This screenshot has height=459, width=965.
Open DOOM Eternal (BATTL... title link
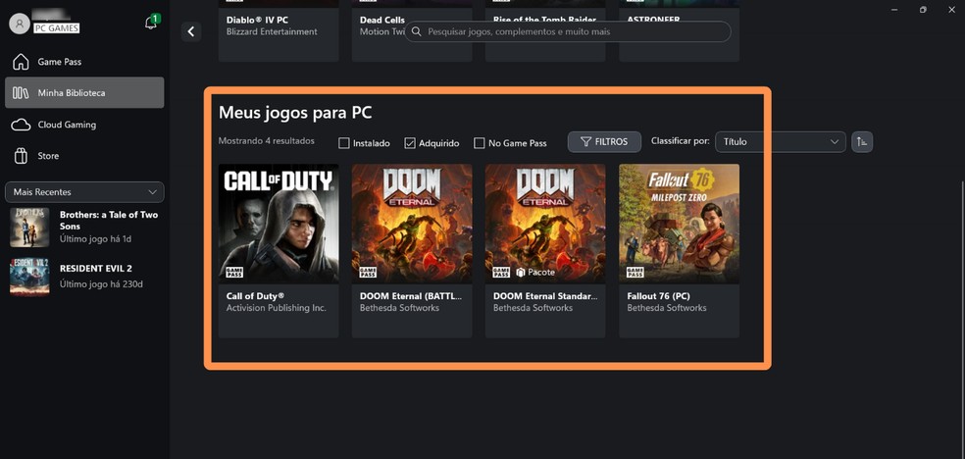click(x=411, y=296)
